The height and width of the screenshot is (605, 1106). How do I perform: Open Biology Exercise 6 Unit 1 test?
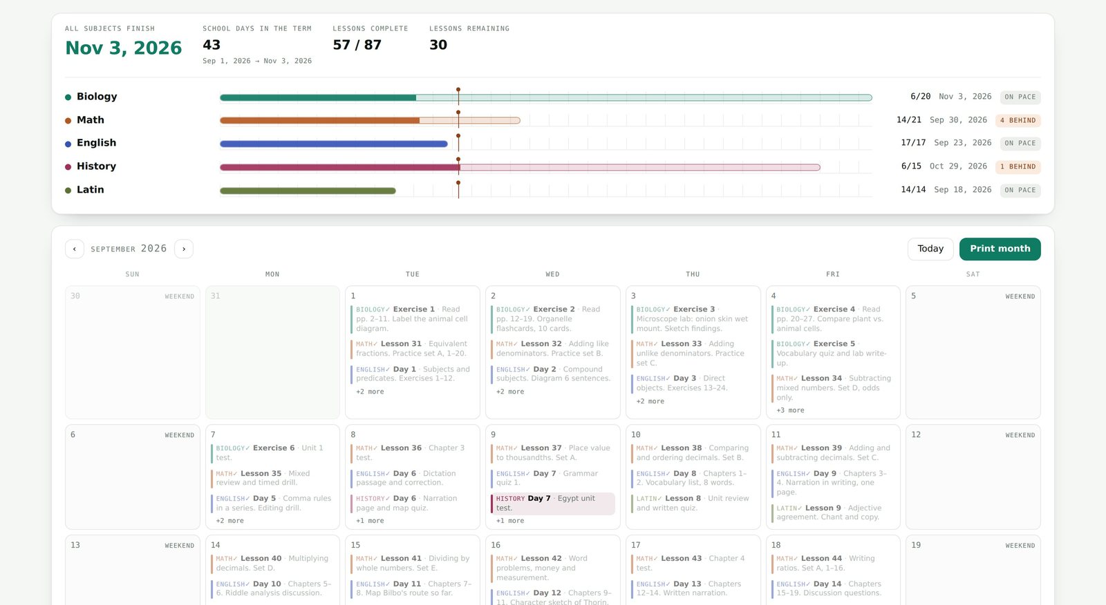click(272, 453)
